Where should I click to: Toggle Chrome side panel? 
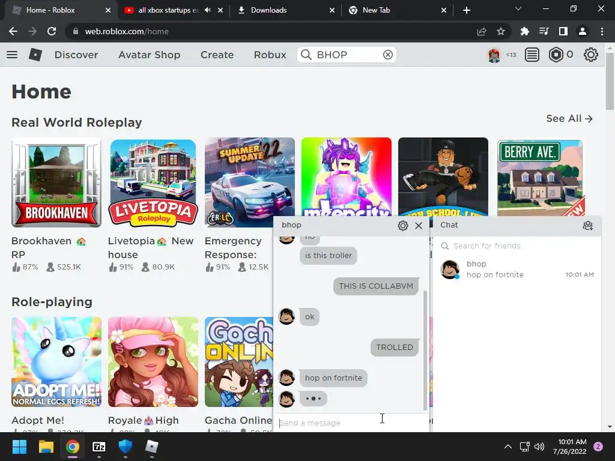[563, 31]
